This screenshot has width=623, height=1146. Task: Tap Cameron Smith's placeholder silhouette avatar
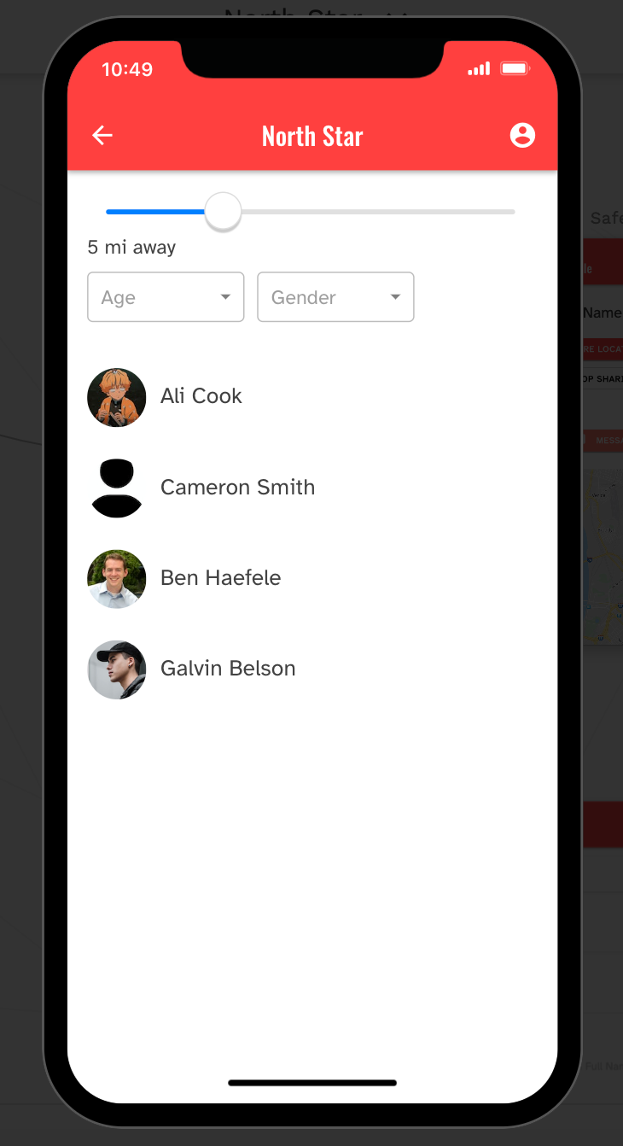(117, 488)
